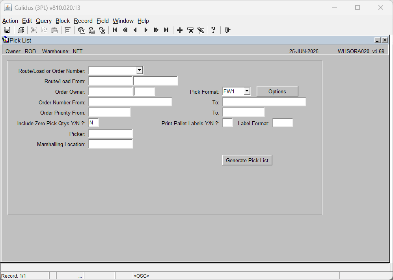This screenshot has width=393, height=280.
Task: Click the Save disk icon in toolbar
Action: 7,30
